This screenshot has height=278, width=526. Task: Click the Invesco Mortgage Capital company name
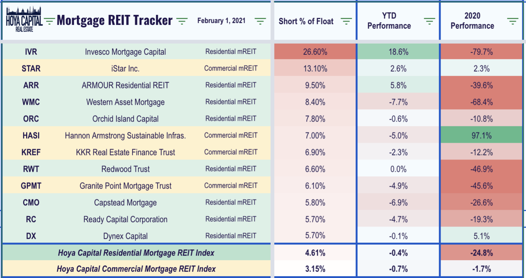(125, 52)
